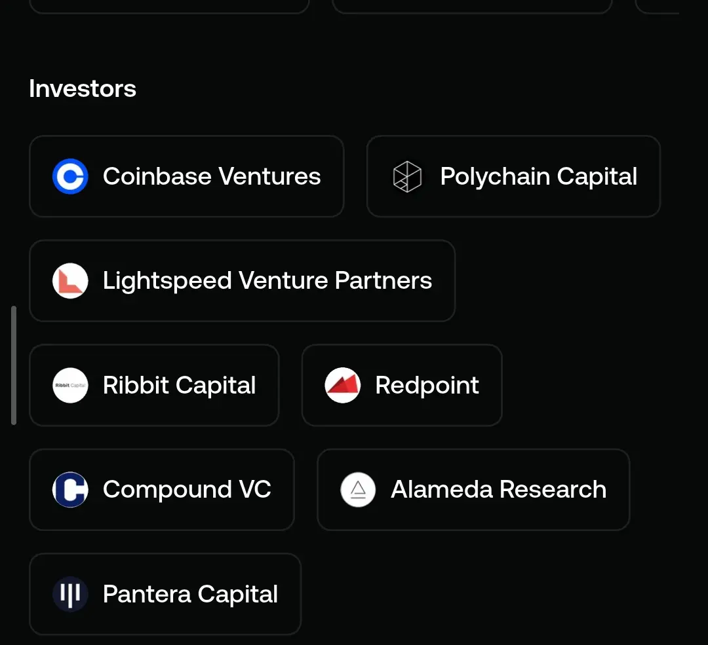
Task: Click the second cut-off card at top
Action: pyautogui.click(x=472, y=7)
